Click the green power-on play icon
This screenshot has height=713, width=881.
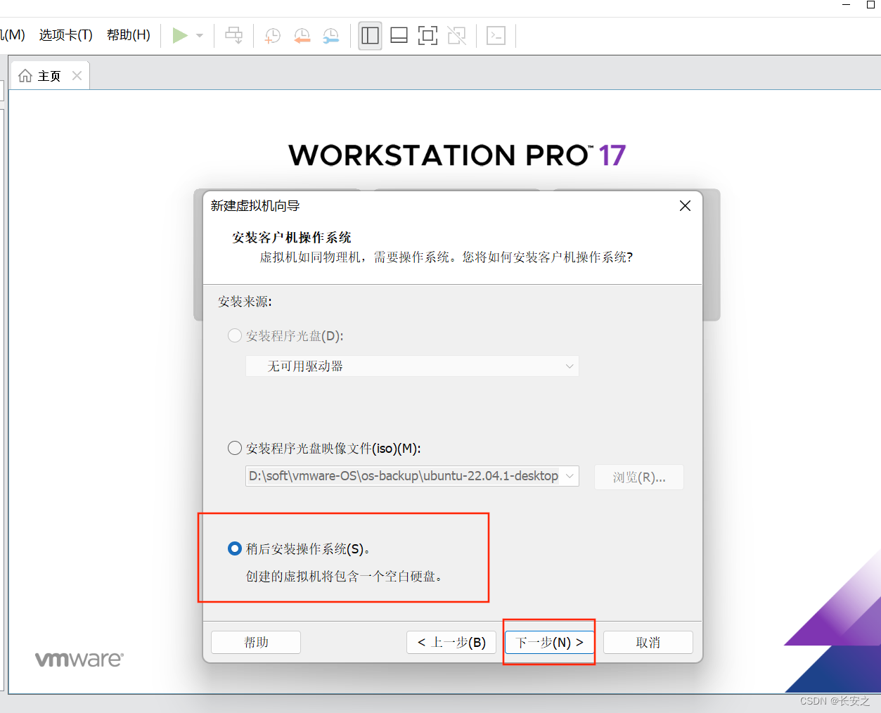pos(180,35)
